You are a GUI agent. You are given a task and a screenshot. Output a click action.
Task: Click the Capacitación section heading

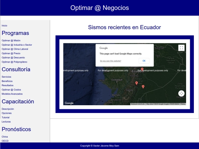18,102
